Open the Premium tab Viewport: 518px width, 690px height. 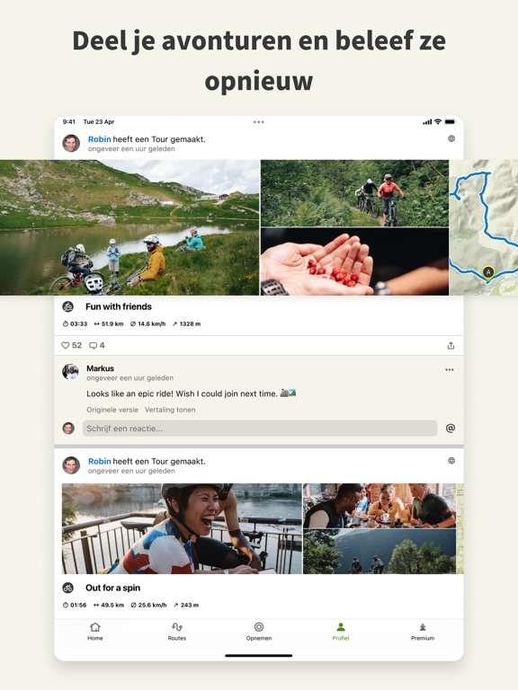click(423, 632)
